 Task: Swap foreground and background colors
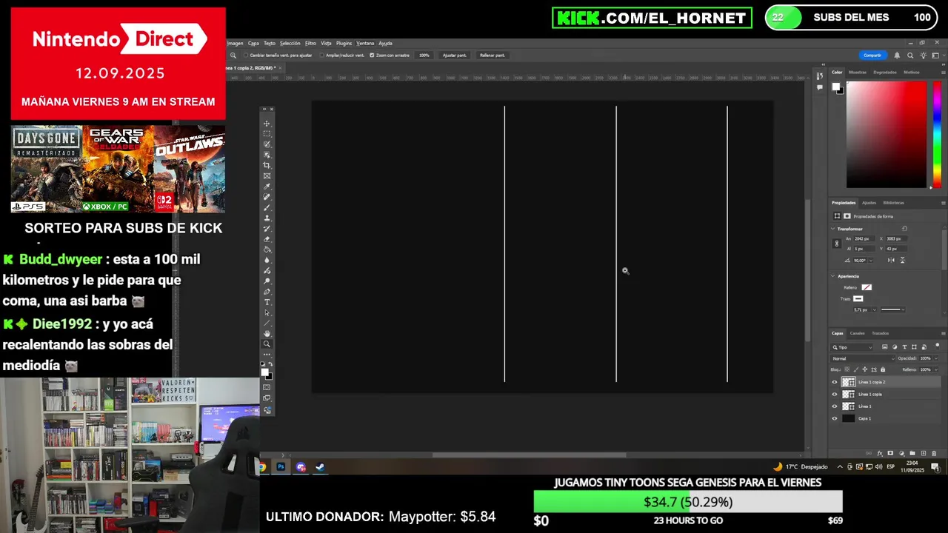click(x=271, y=365)
